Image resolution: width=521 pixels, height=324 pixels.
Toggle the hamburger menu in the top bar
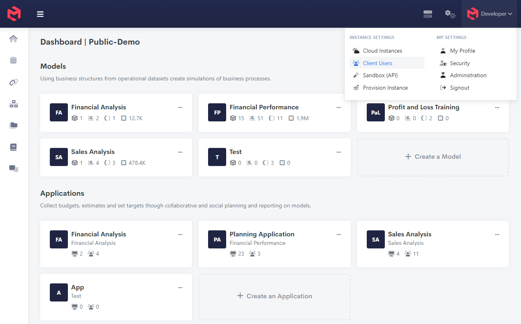40,14
